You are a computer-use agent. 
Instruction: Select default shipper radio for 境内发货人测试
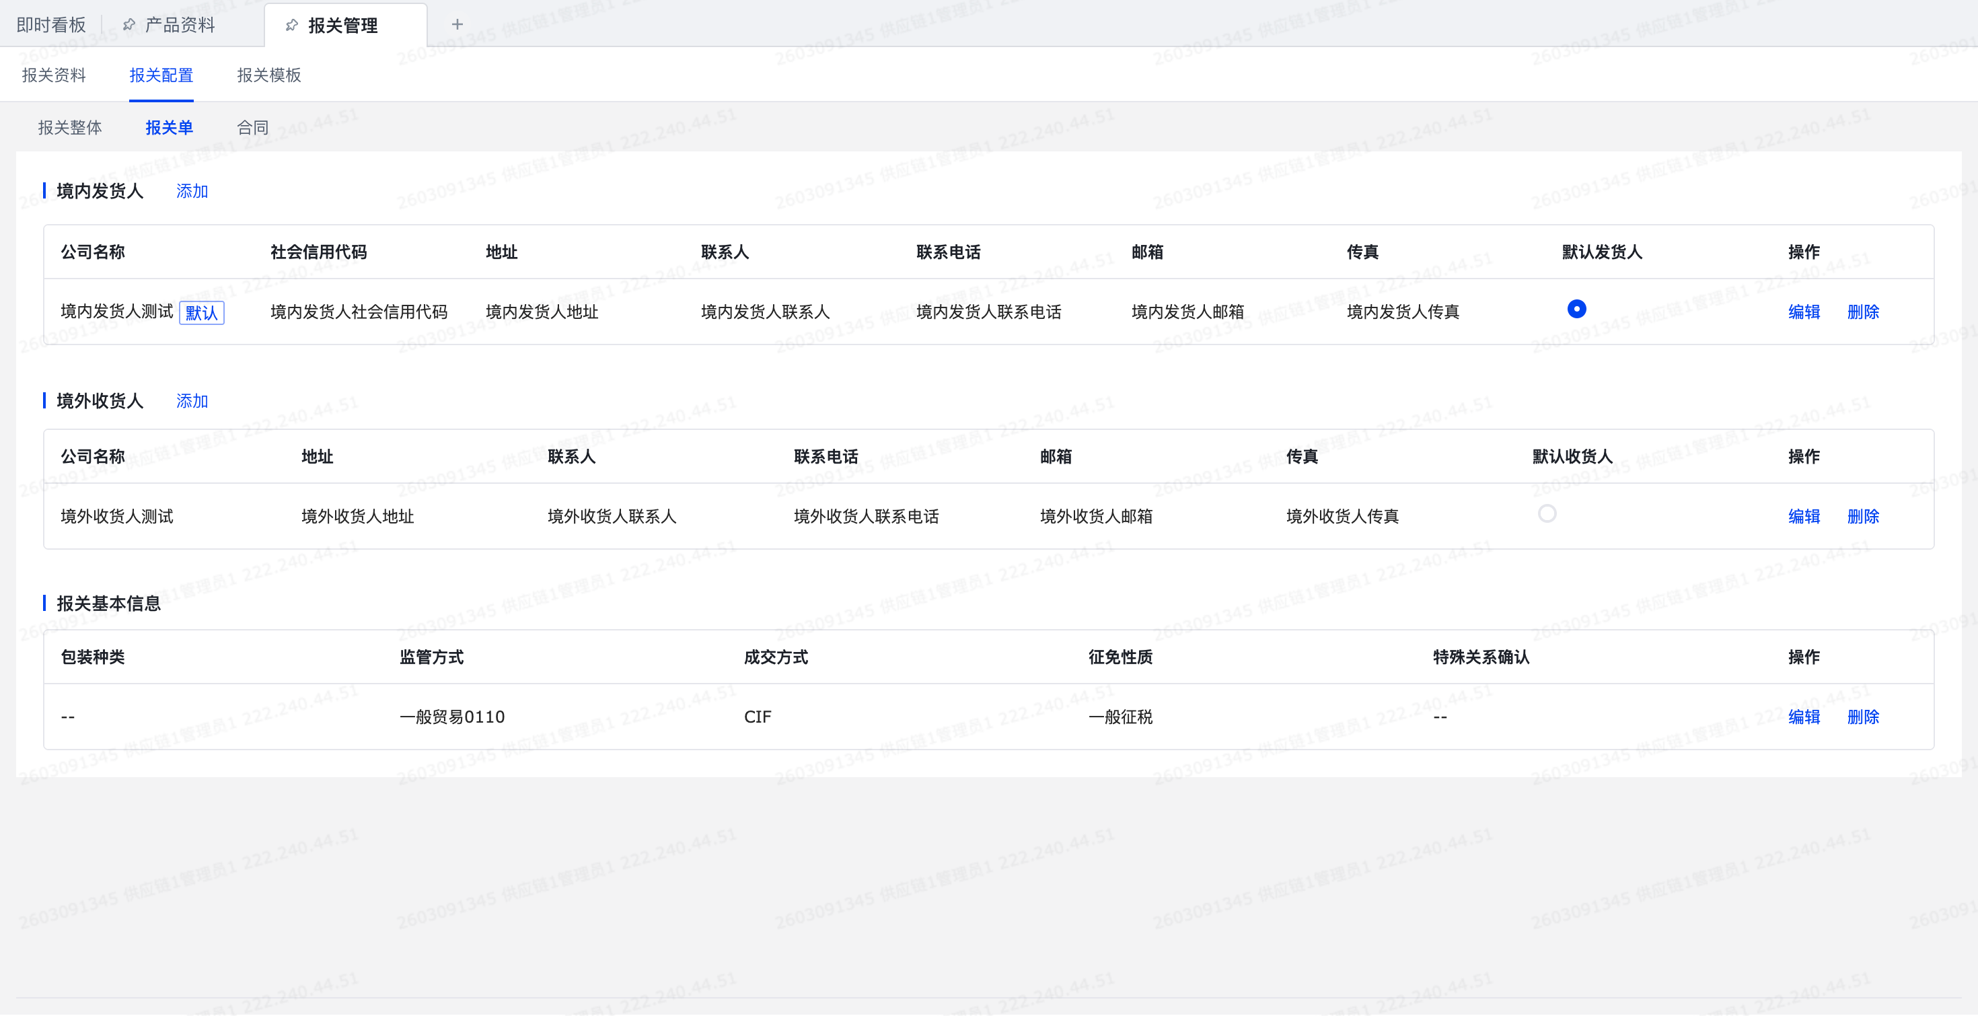click(x=1576, y=309)
